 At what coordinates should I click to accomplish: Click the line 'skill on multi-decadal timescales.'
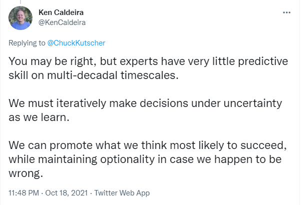(93, 75)
